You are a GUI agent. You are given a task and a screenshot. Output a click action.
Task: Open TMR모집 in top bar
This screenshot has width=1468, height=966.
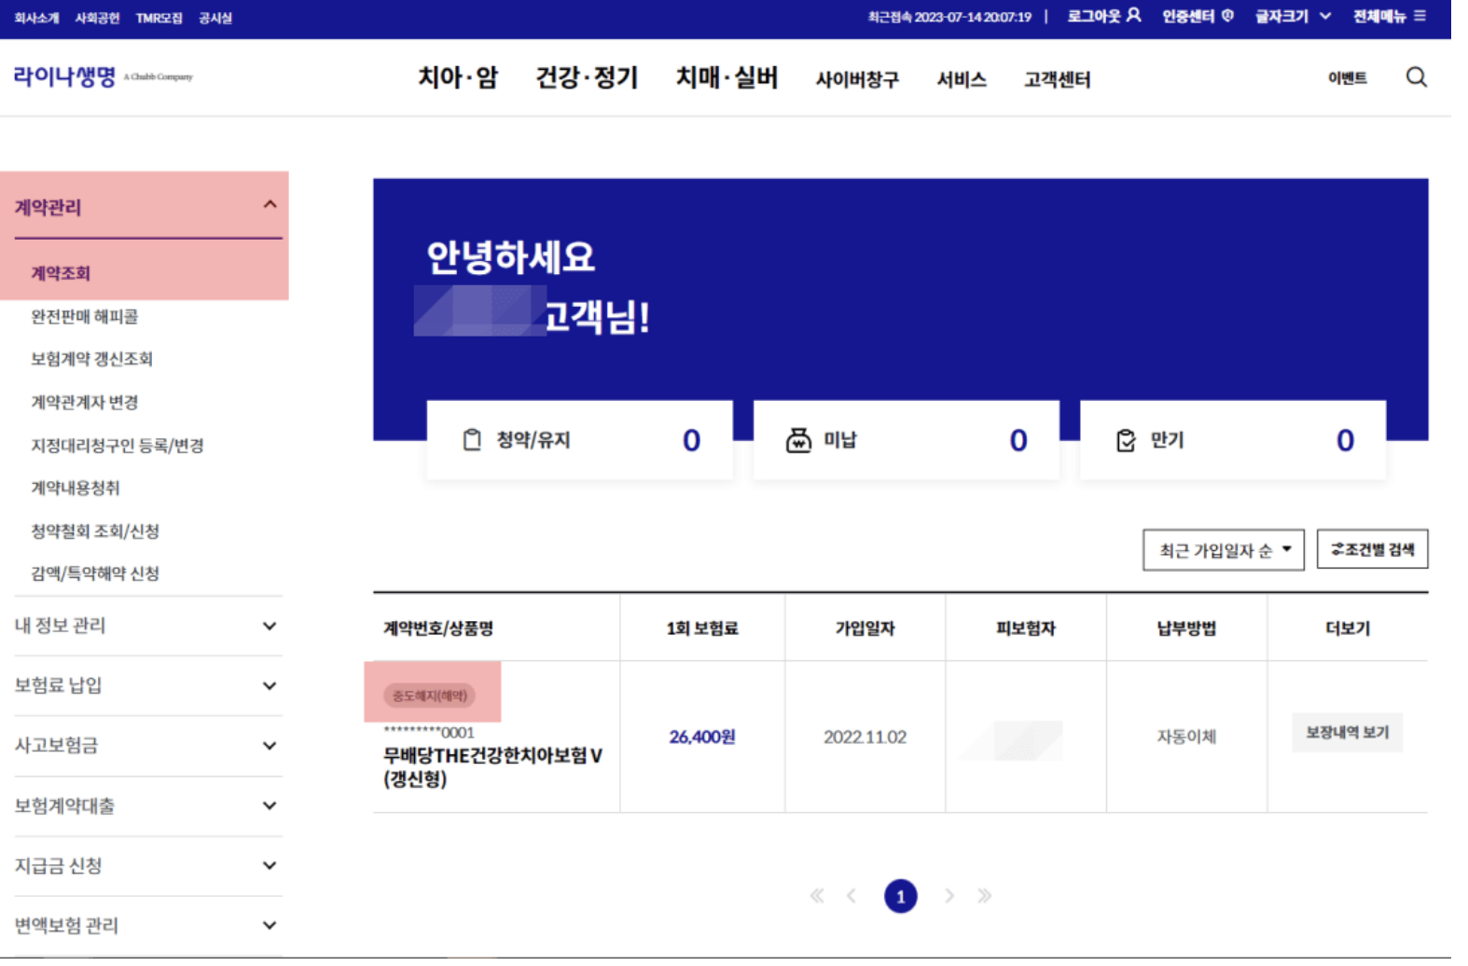click(x=159, y=18)
